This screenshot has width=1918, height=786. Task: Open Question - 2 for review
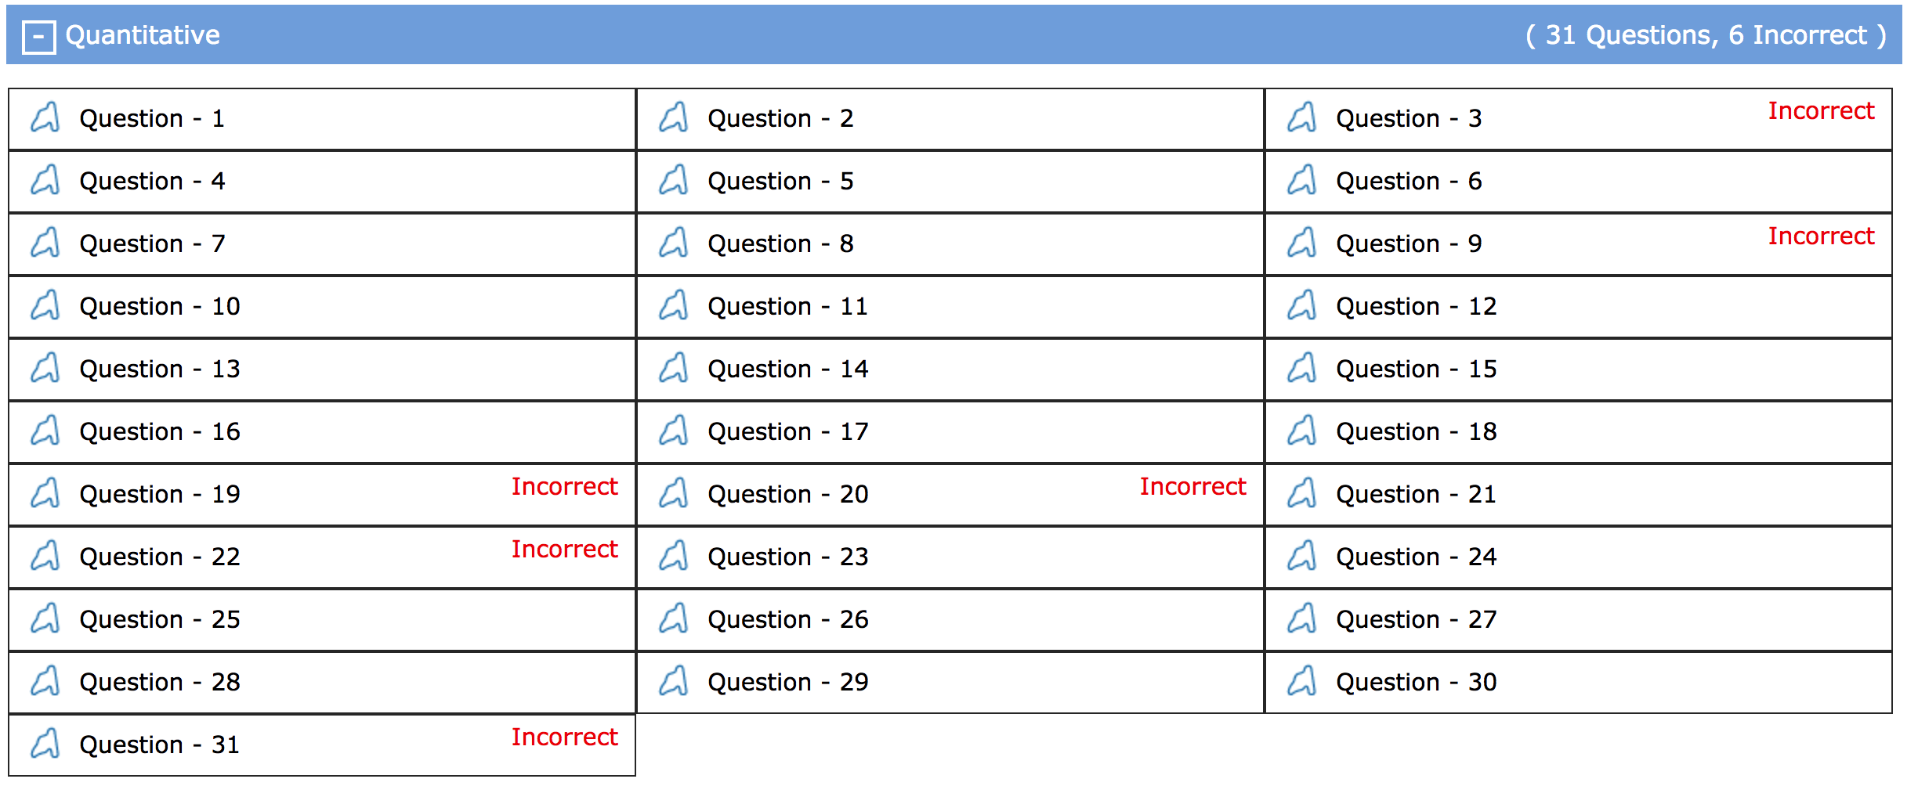pyautogui.click(x=780, y=119)
